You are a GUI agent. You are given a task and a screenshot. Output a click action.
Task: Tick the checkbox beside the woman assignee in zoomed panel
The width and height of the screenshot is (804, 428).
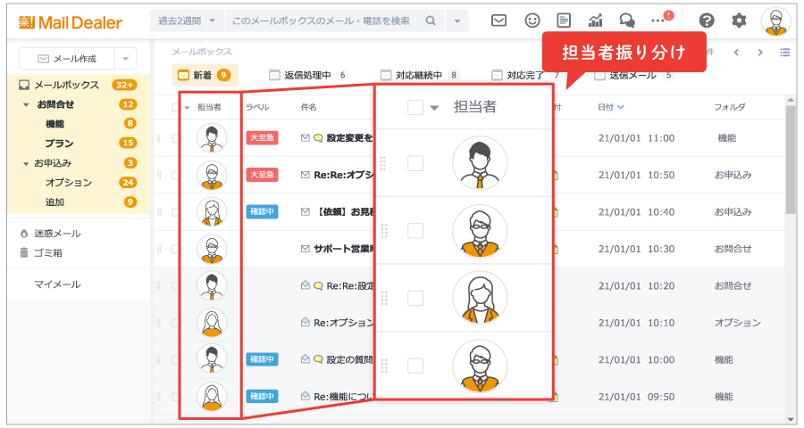tap(415, 298)
